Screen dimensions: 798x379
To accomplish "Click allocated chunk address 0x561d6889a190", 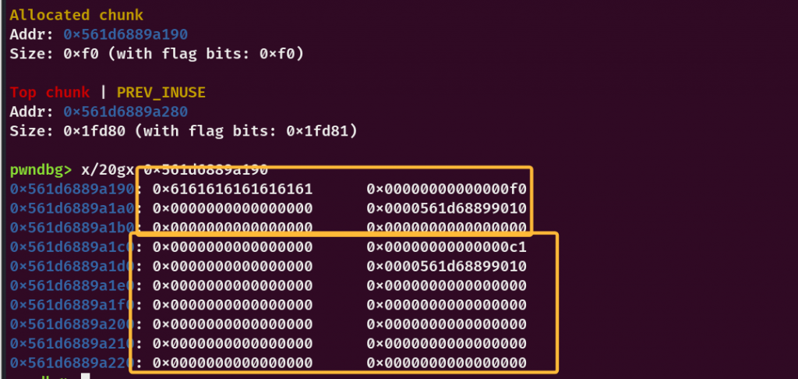I will pyautogui.click(x=125, y=34).
